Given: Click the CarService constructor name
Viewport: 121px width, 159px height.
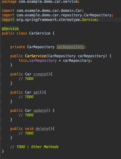Looking at the screenshot, I should pos(36,56).
